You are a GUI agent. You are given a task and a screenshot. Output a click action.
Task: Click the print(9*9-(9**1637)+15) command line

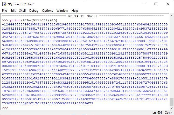[33, 20]
